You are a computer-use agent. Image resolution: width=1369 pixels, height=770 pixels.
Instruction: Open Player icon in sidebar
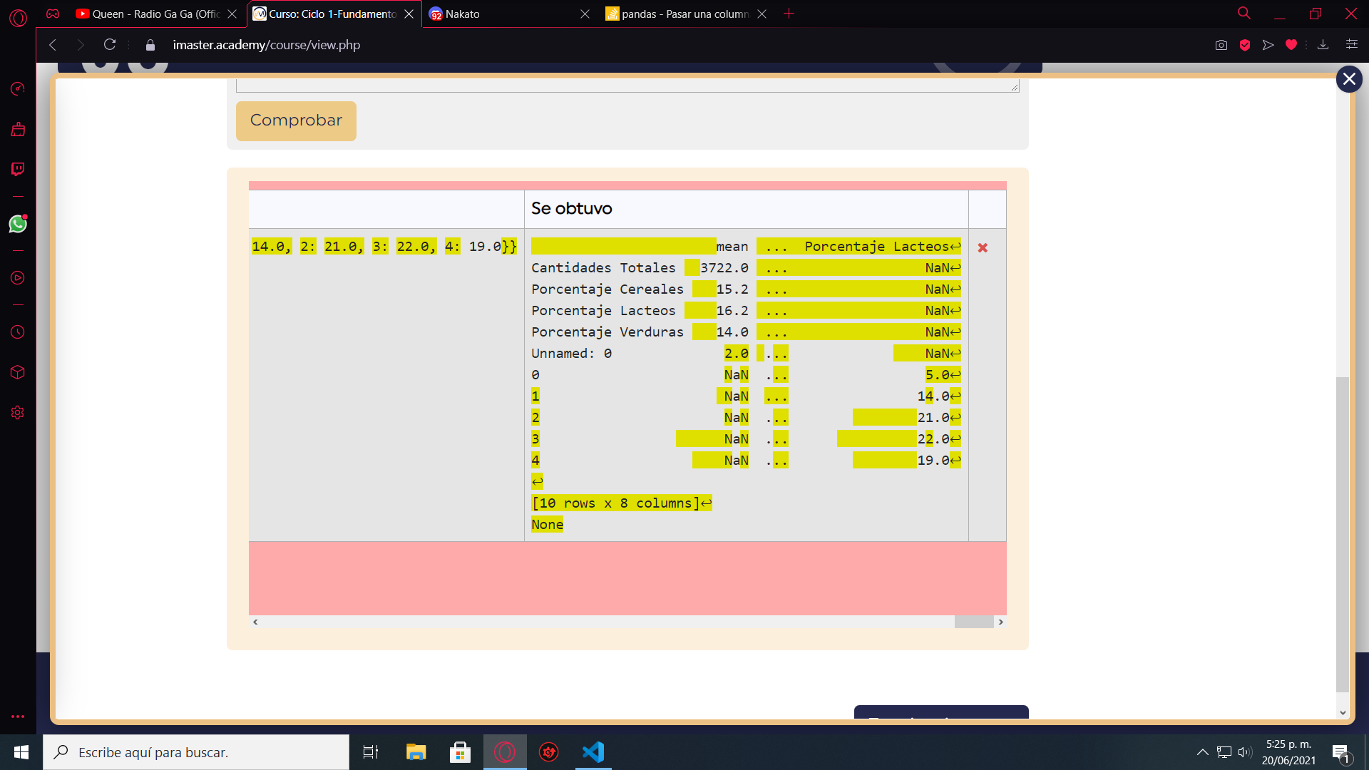point(18,278)
